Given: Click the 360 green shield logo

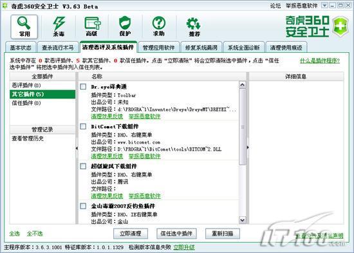Looking at the screenshot, I should 341,26.
